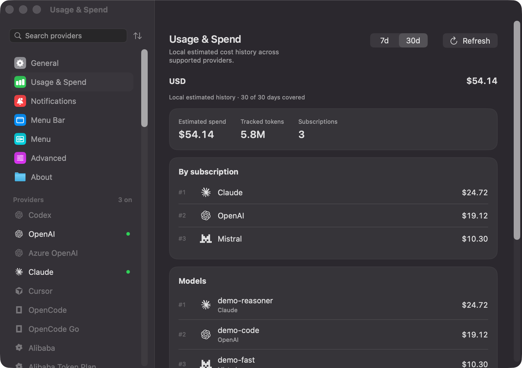The height and width of the screenshot is (368, 522).
Task: Click the Tracked tokens 5.8M value
Action: coord(253,134)
